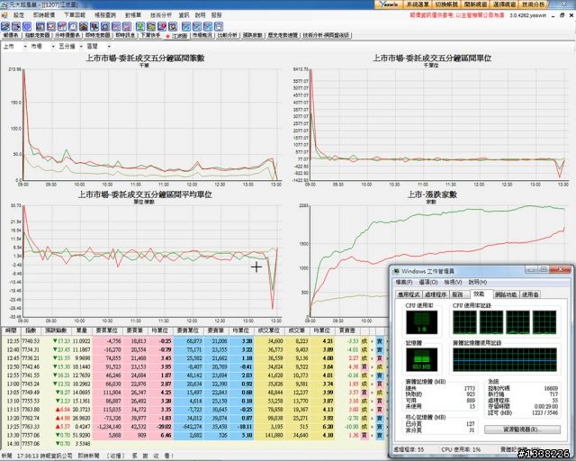Click the 實體記憶體使用記錄 graph
The height and width of the screenshot is (461, 576).
click(505, 360)
